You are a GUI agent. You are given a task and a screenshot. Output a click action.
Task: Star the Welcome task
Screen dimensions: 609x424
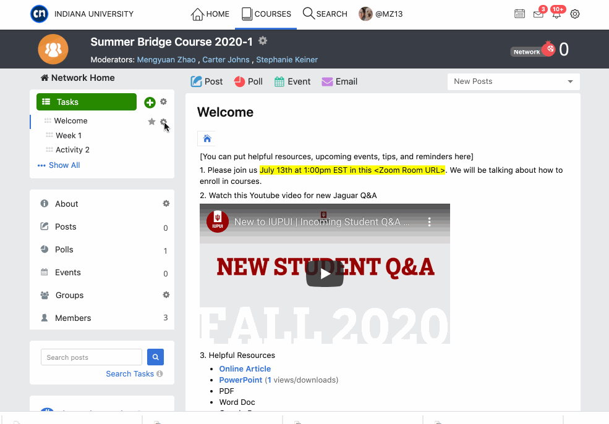pyautogui.click(x=151, y=122)
